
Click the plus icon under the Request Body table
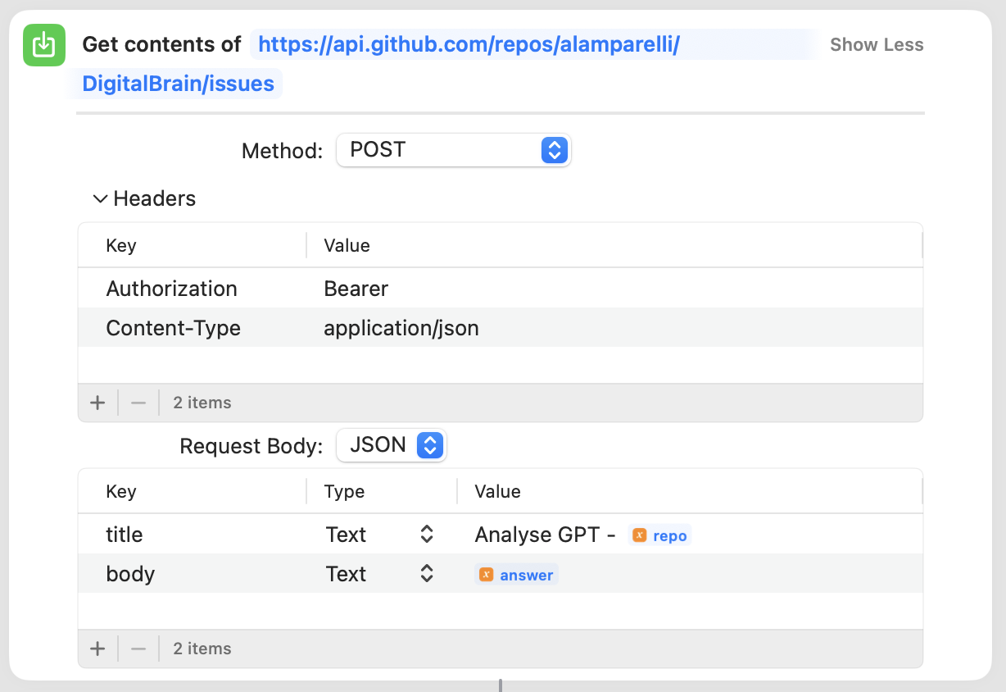(97, 648)
